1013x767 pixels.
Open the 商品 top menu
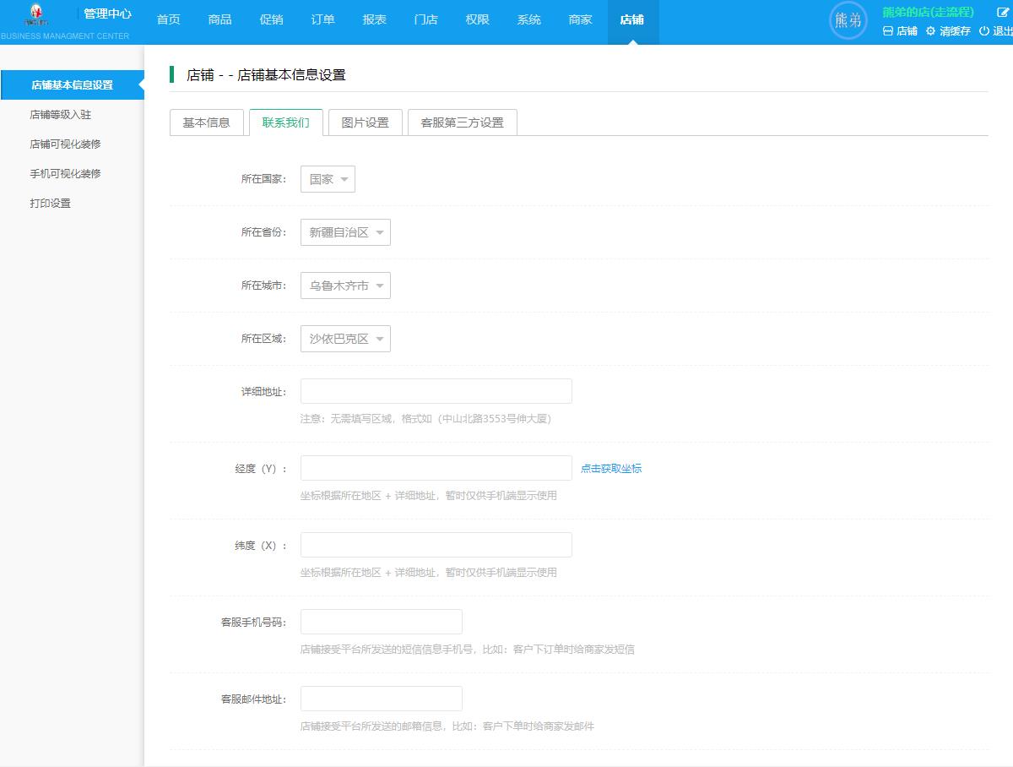(x=220, y=19)
